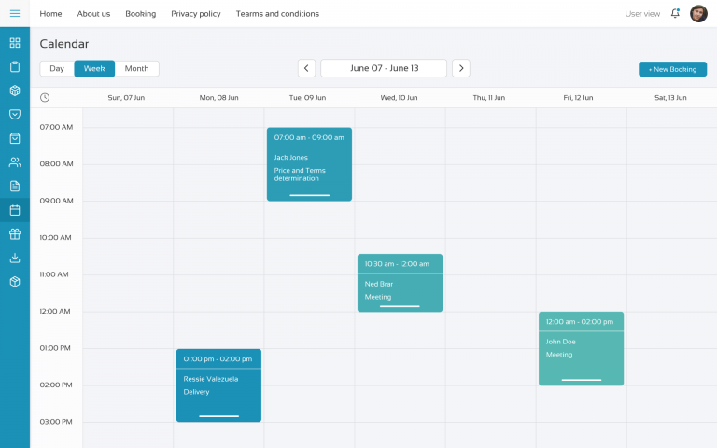
Task: Open the gift icon in sidebar
Action: (x=15, y=234)
